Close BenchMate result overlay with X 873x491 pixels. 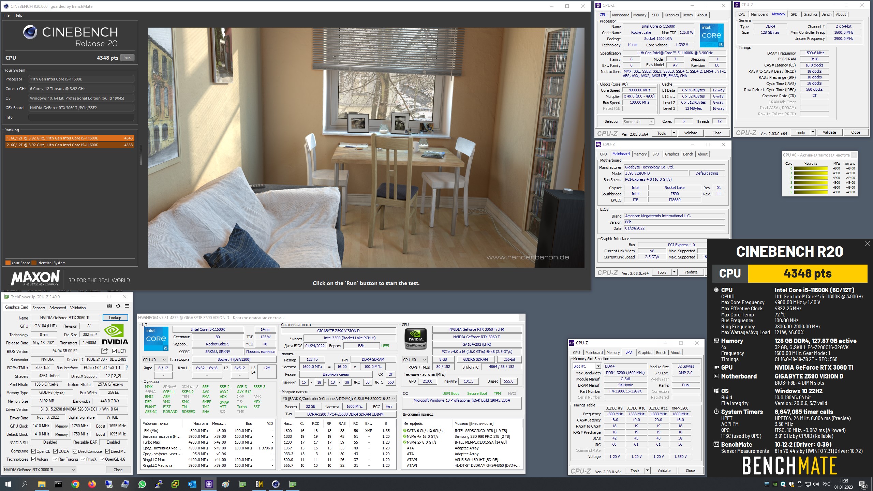867,243
